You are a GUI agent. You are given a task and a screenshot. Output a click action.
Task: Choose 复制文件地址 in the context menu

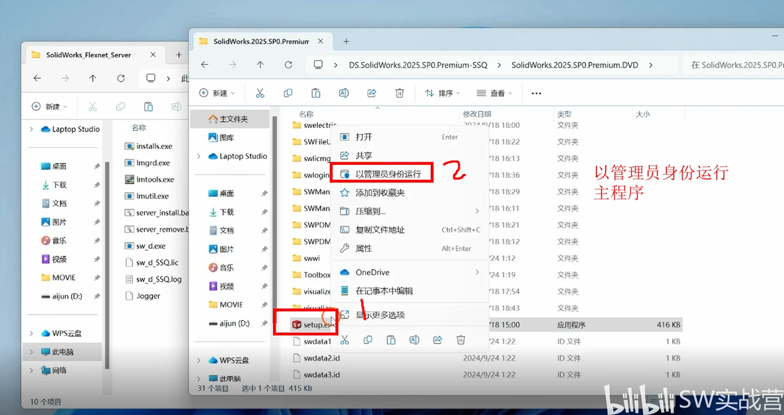coord(409,230)
